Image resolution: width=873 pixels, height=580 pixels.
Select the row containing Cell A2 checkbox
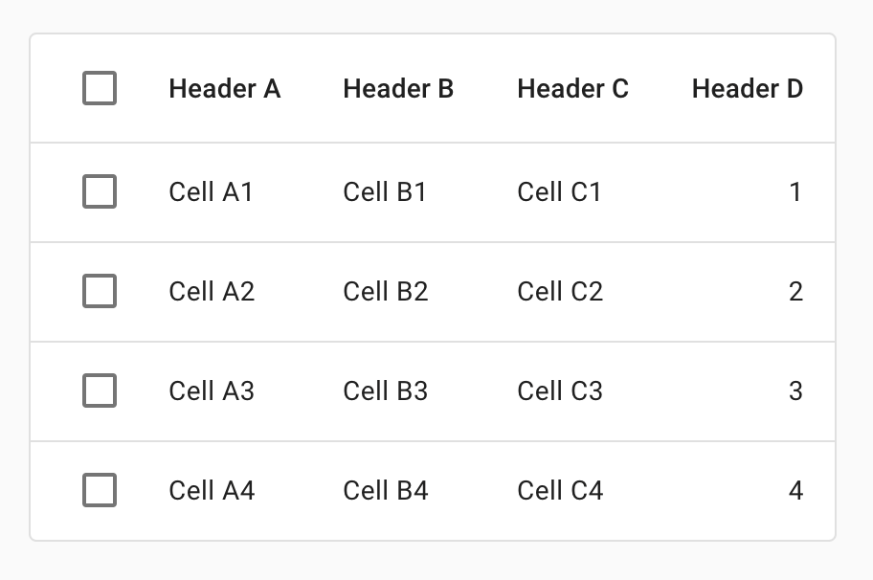100,292
